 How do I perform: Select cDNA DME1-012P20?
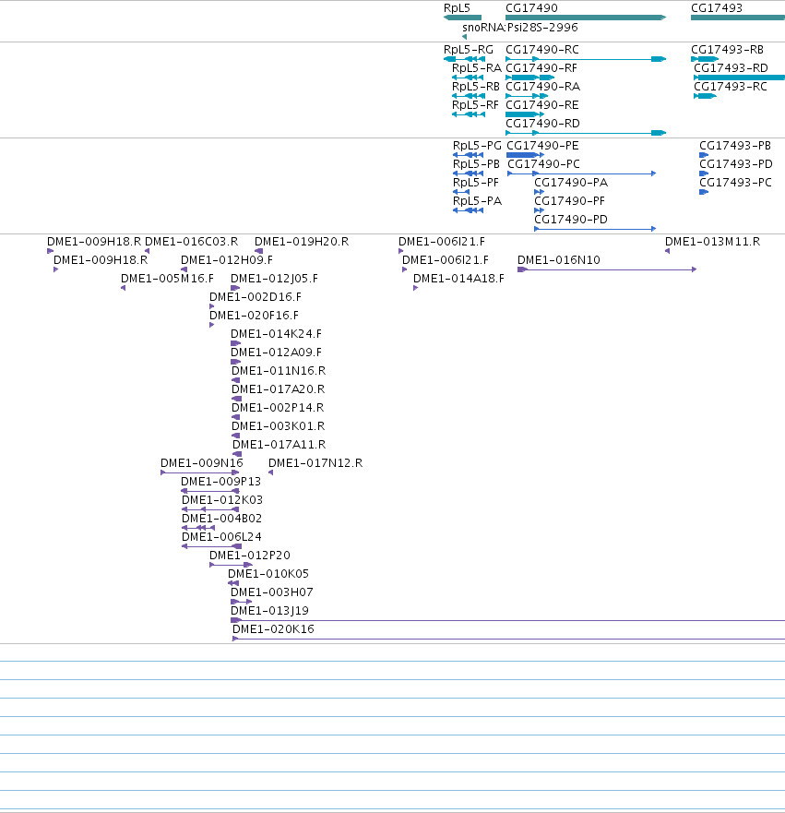(x=232, y=565)
